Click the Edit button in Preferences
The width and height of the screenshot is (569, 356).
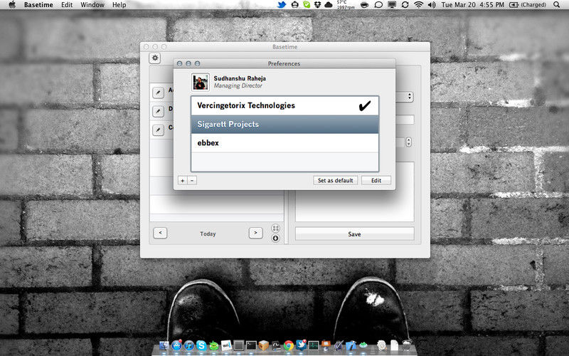point(376,180)
